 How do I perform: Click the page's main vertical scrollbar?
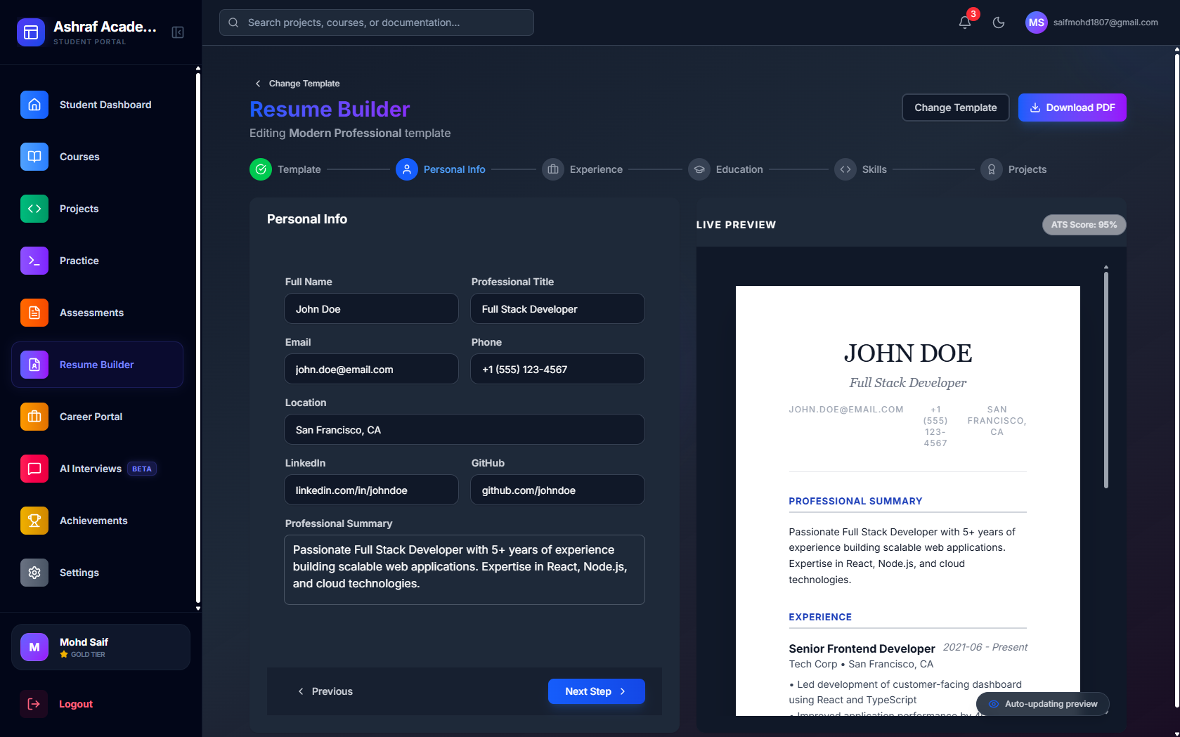(1176, 379)
